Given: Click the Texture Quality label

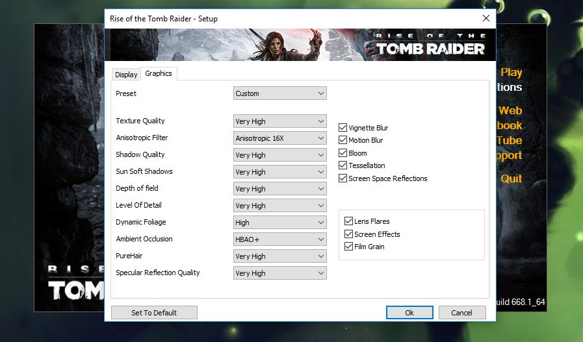Looking at the screenshot, I should pos(140,121).
